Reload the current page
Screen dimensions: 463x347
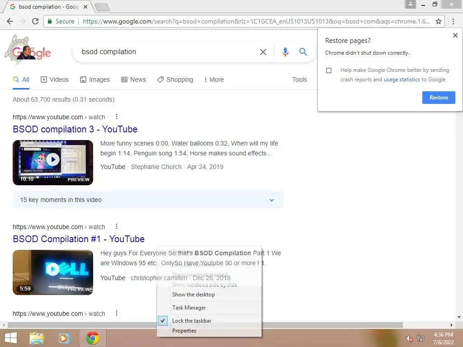(35, 21)
